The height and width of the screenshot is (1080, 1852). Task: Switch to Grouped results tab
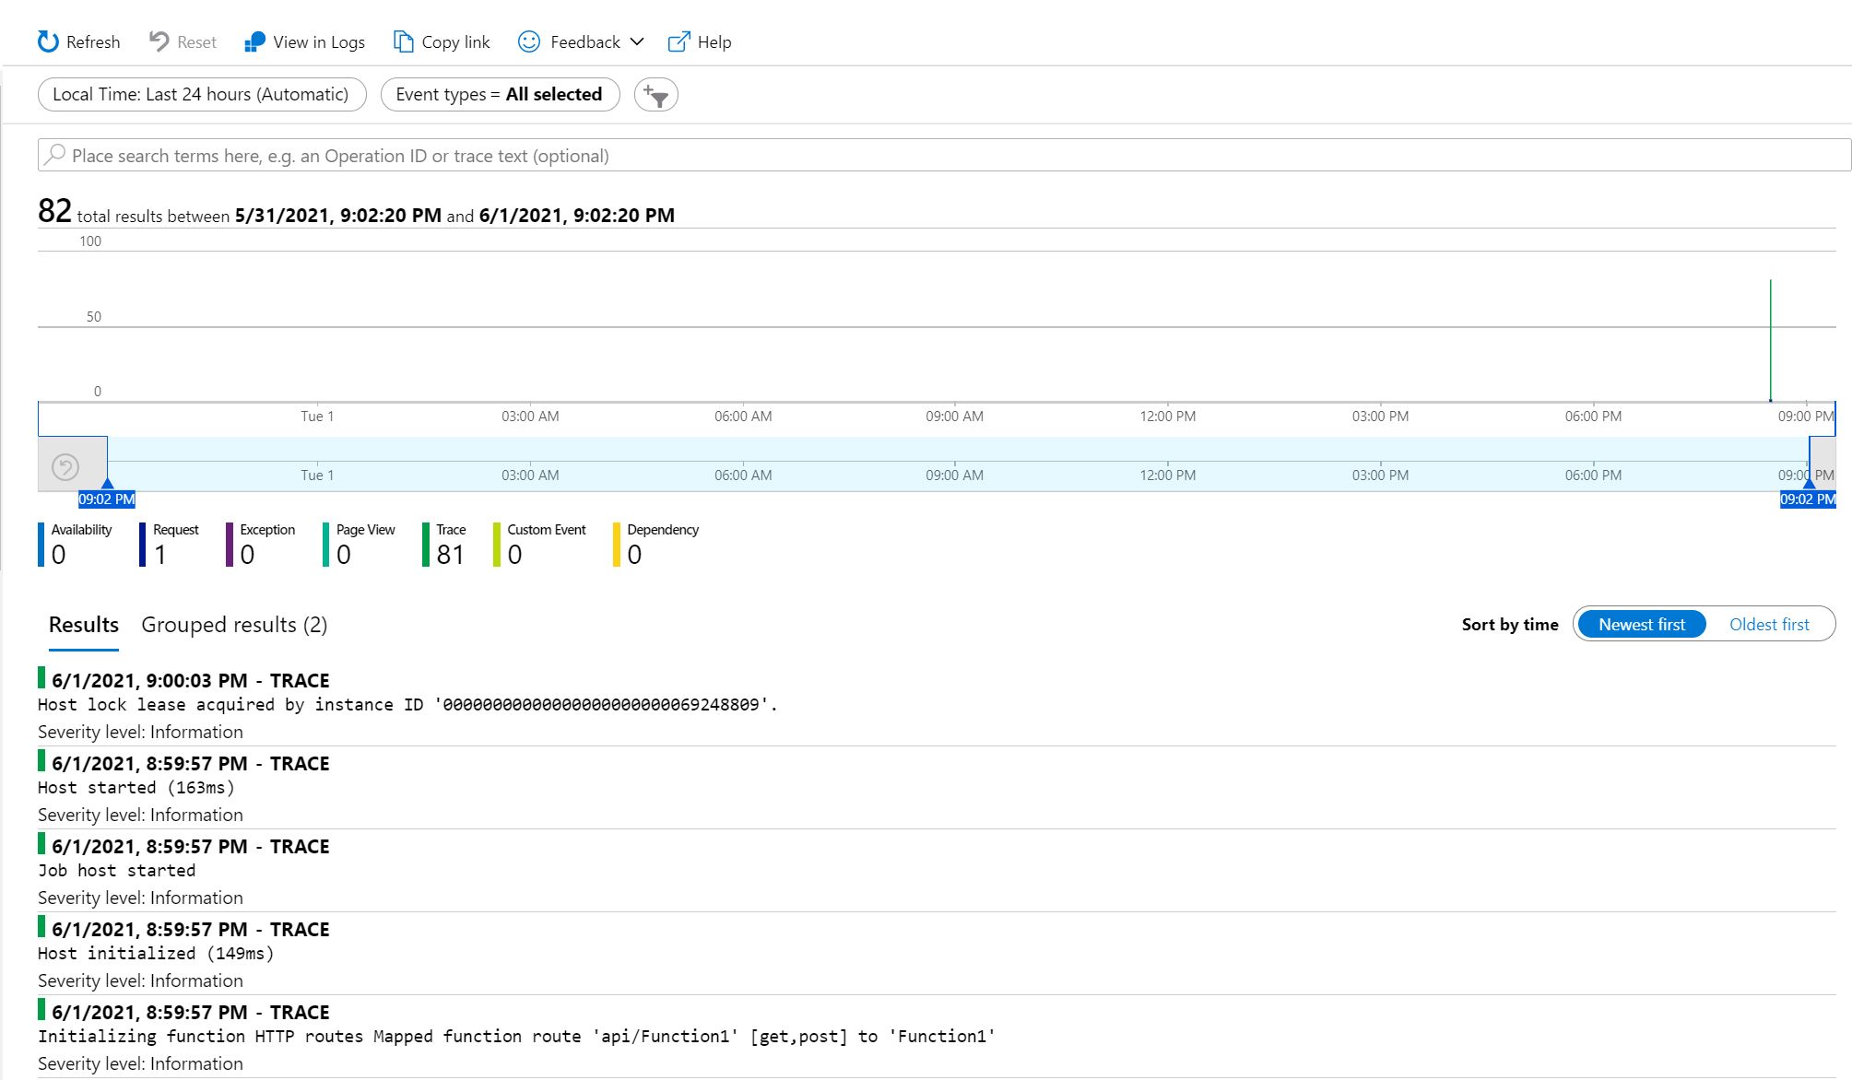tap(234, 624)
